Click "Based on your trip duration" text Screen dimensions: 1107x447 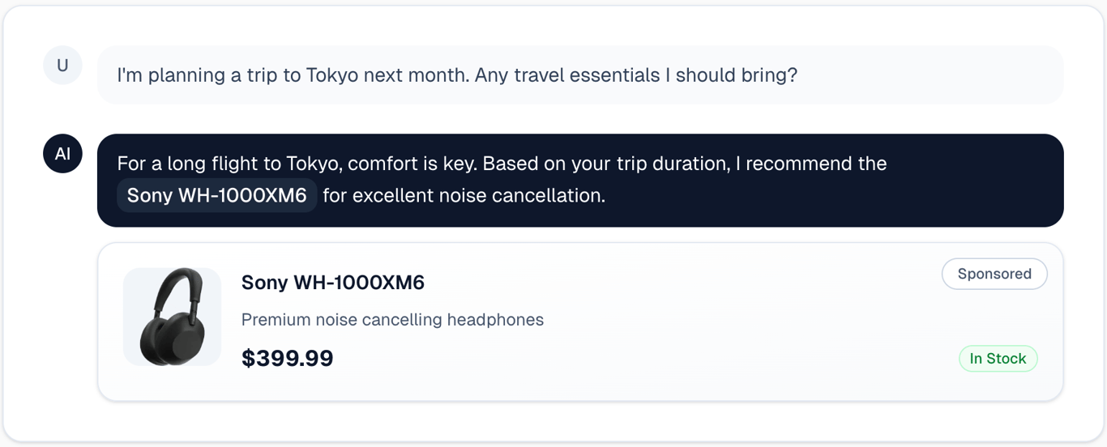point(605,164)
